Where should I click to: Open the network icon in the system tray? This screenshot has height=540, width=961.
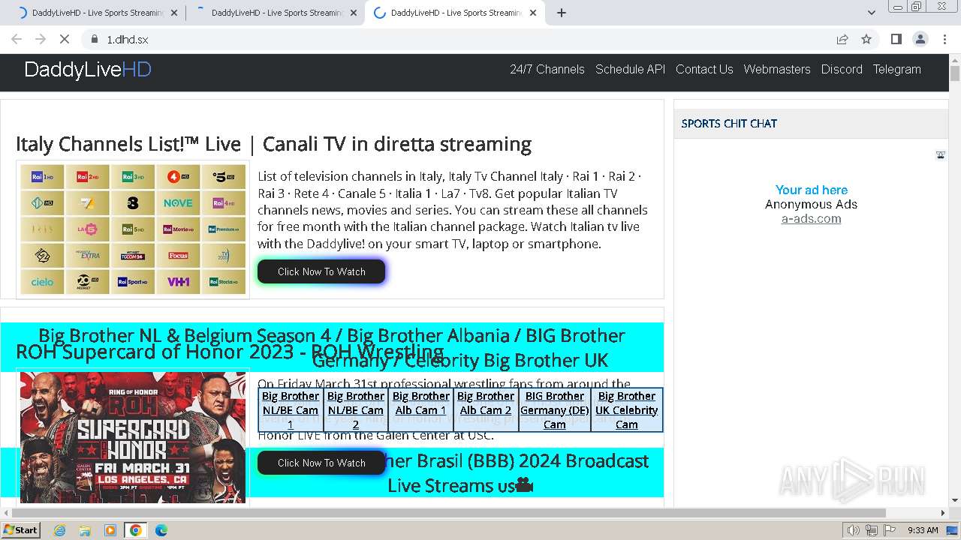871,530
